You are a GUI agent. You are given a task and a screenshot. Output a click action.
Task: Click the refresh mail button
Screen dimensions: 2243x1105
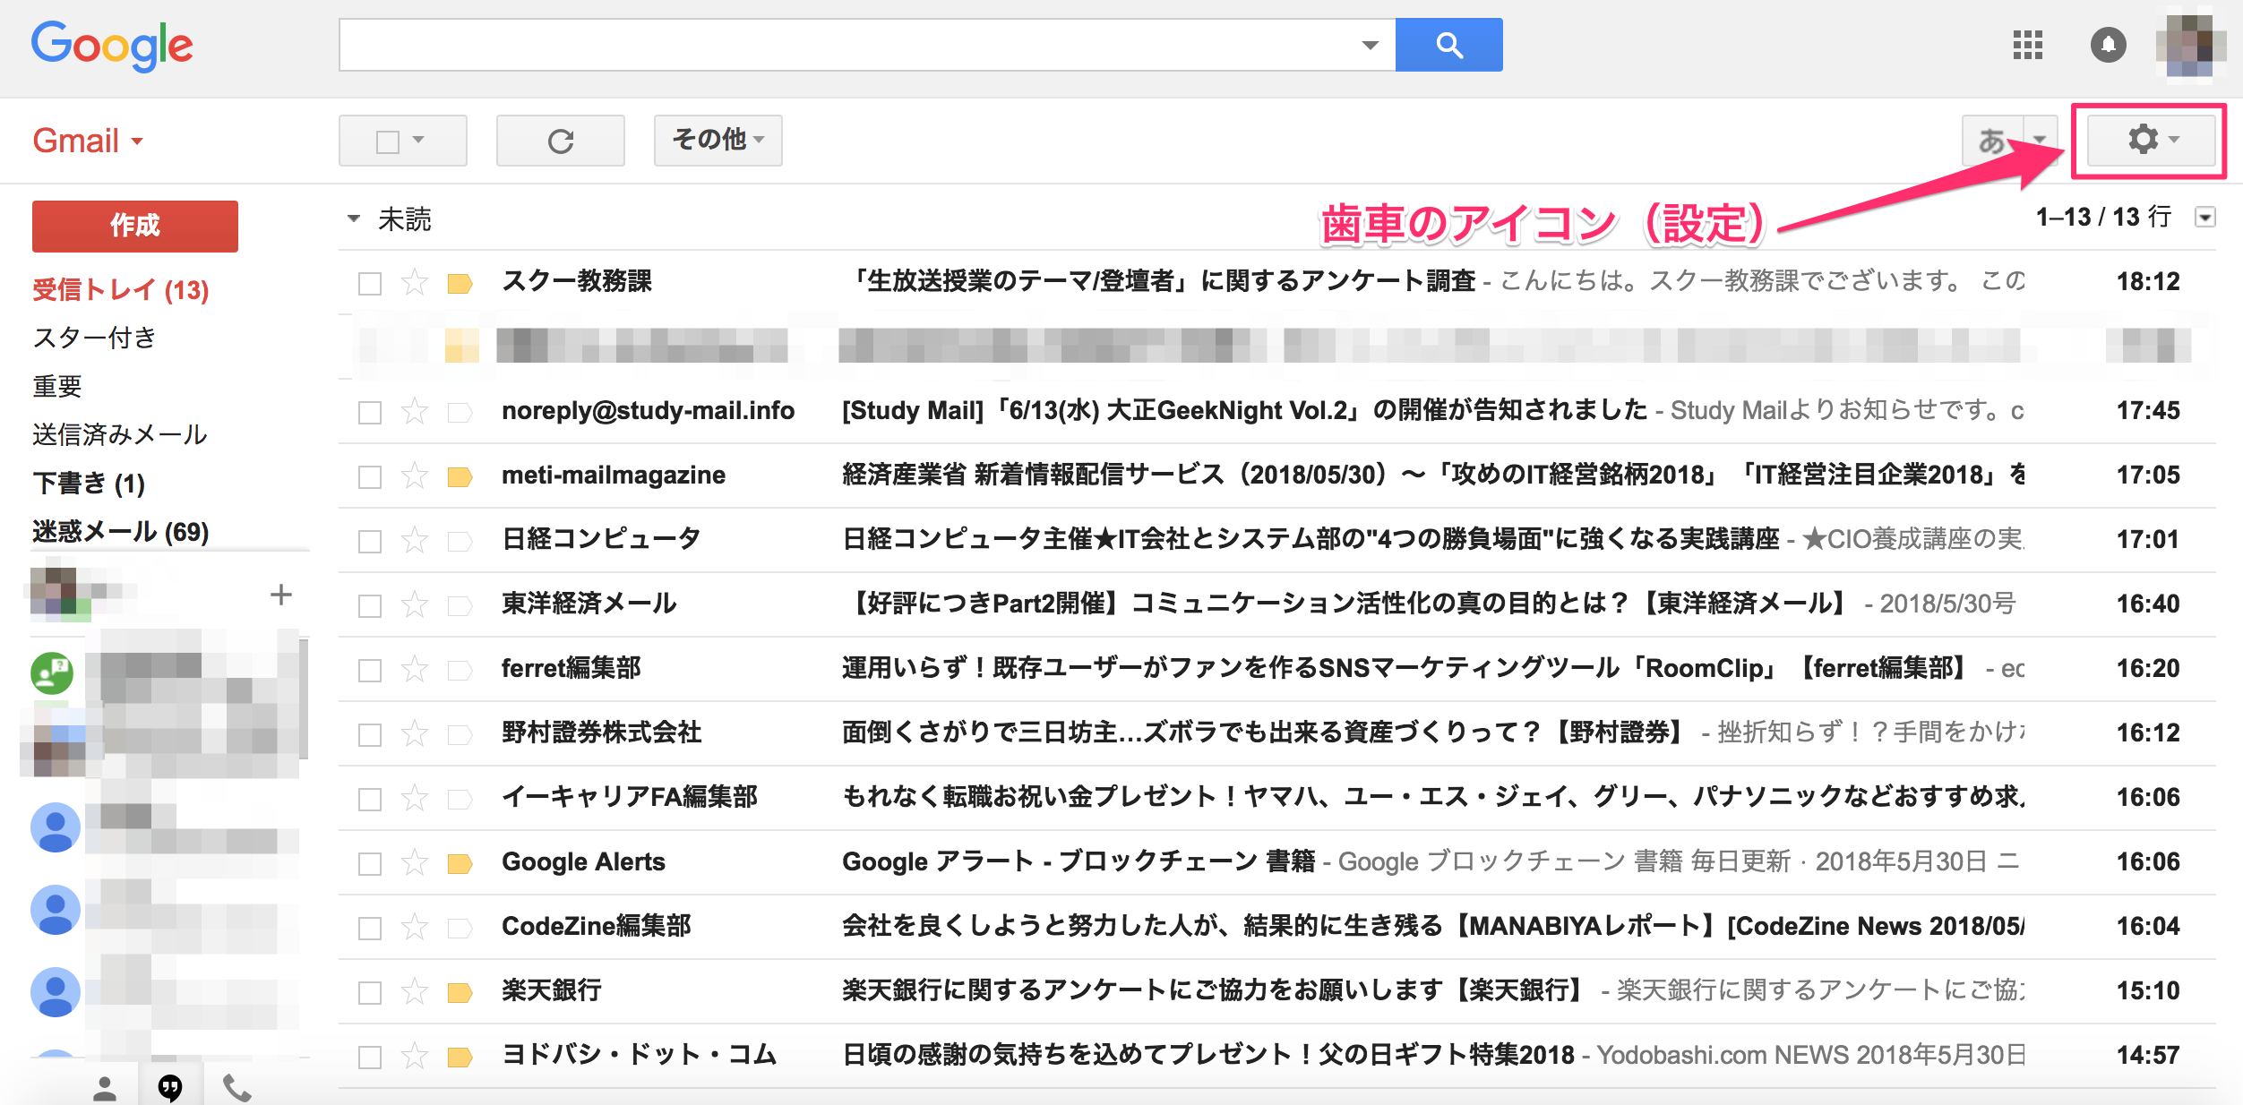[561, 141]
